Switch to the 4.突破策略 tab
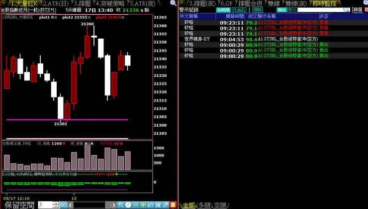Viewport: 368px width, 209px height. tap(110, 3)
